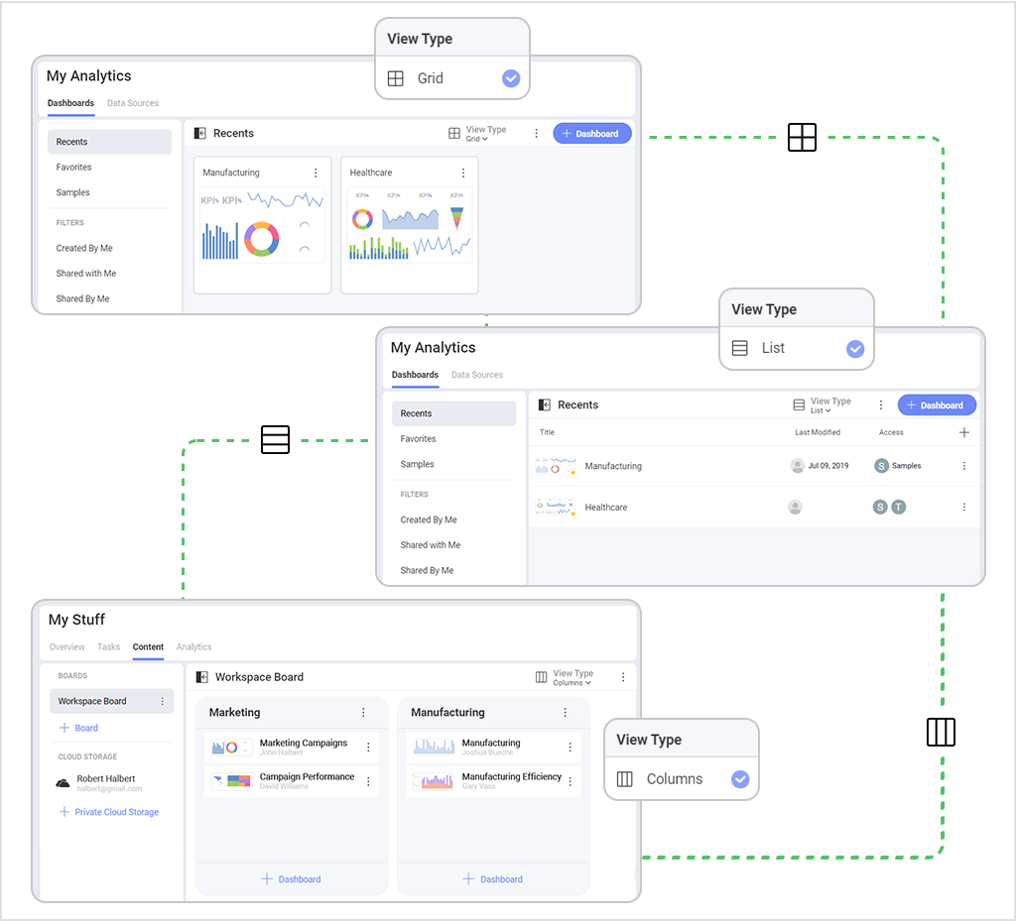Select the Columns view type checkmark
Screen dimensions: 1016x921
(x=739, y=779)
